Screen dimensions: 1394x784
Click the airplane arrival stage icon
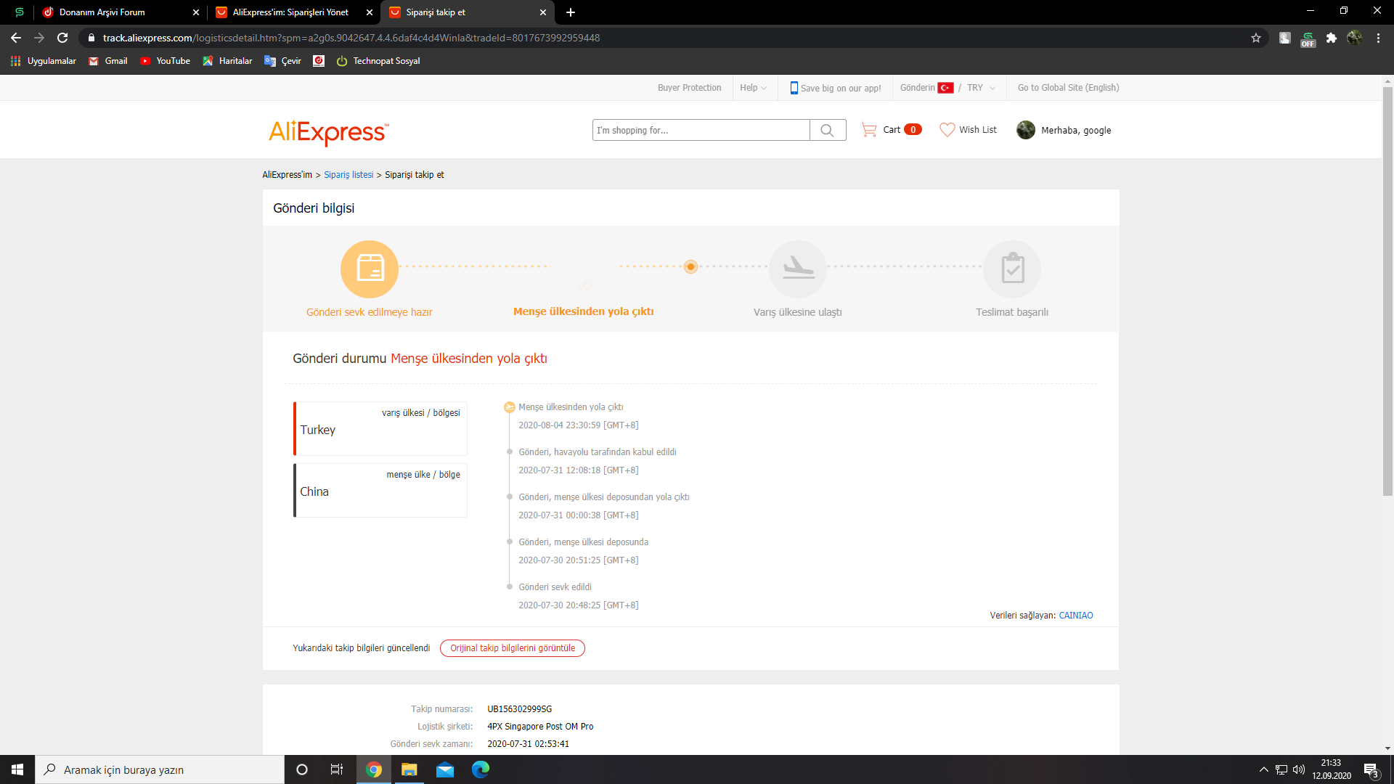coord(798,269)
